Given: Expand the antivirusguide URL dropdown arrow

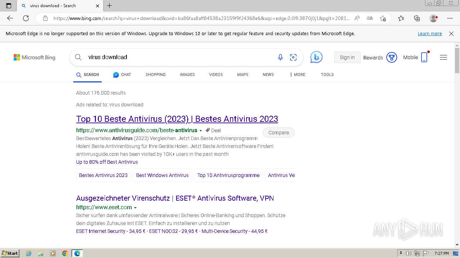Looking at the screenshot, I should [201, 131].
